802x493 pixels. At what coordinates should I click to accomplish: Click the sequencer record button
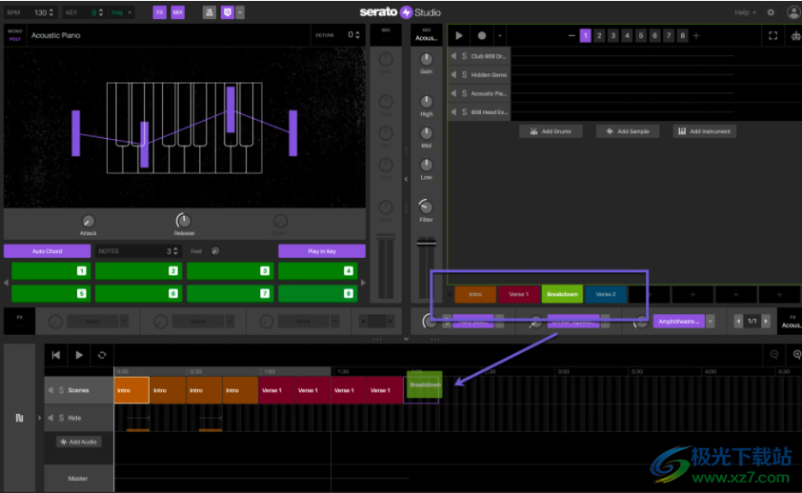click(481, 35)
